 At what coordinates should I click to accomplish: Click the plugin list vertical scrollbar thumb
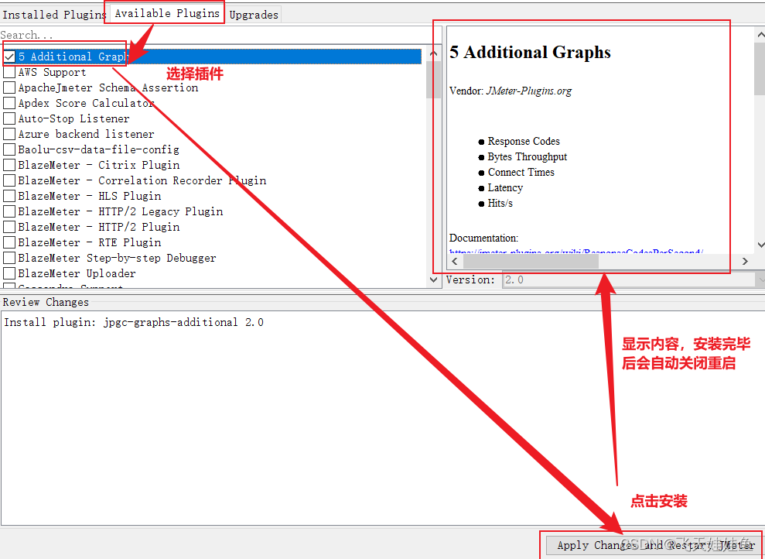[x=433, y=79]
